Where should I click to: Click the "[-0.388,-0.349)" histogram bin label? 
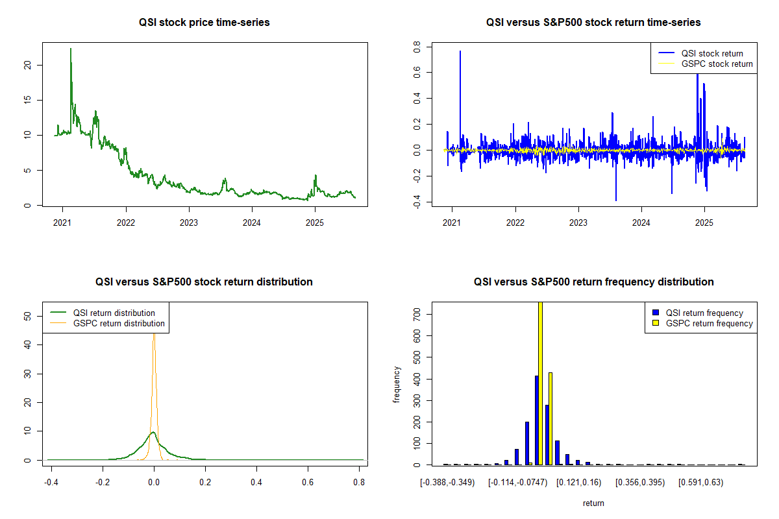click(448, 483)
